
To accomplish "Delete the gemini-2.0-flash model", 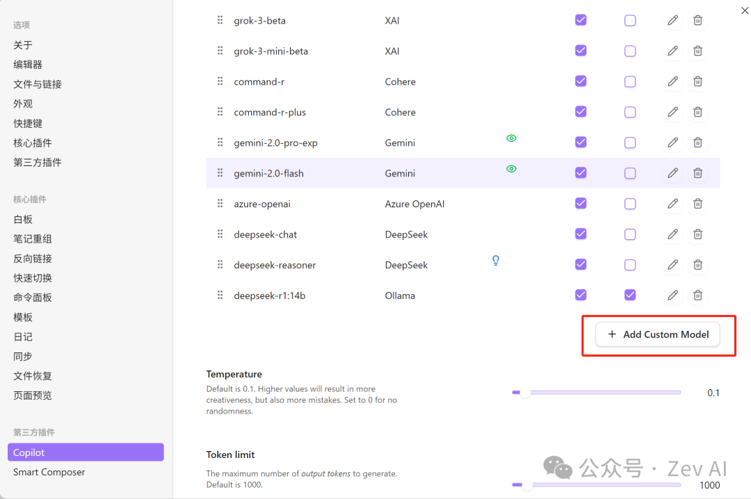I will pyautogui.click(x=698, y=173).
